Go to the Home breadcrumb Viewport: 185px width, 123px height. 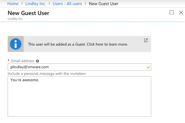[x=13, y=4]
